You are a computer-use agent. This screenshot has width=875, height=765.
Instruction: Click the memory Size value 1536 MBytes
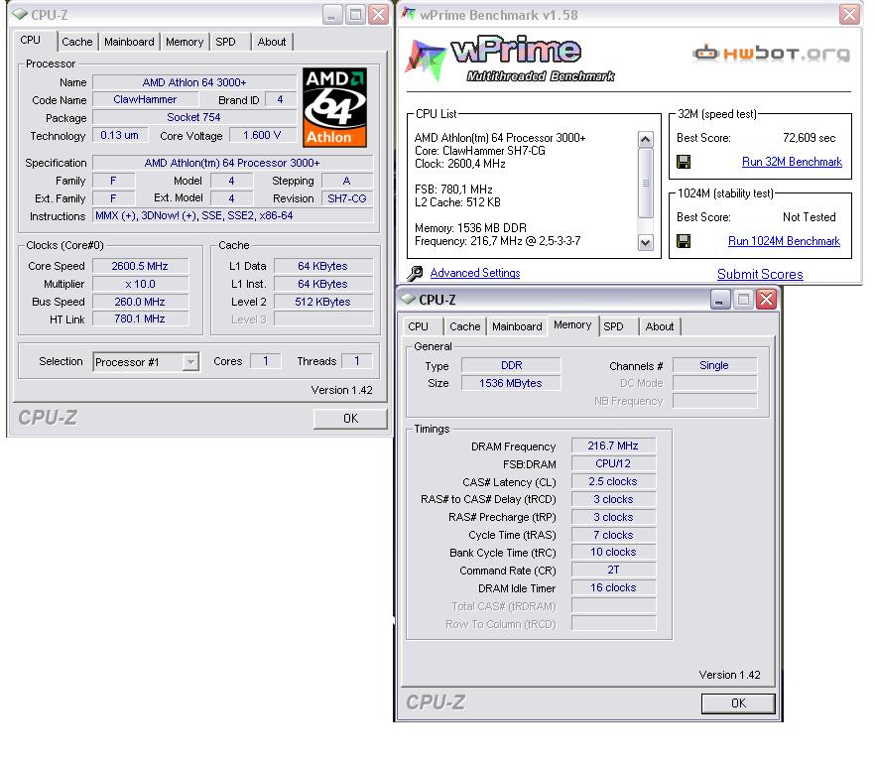pyautogui.click(x=511, y=383)
